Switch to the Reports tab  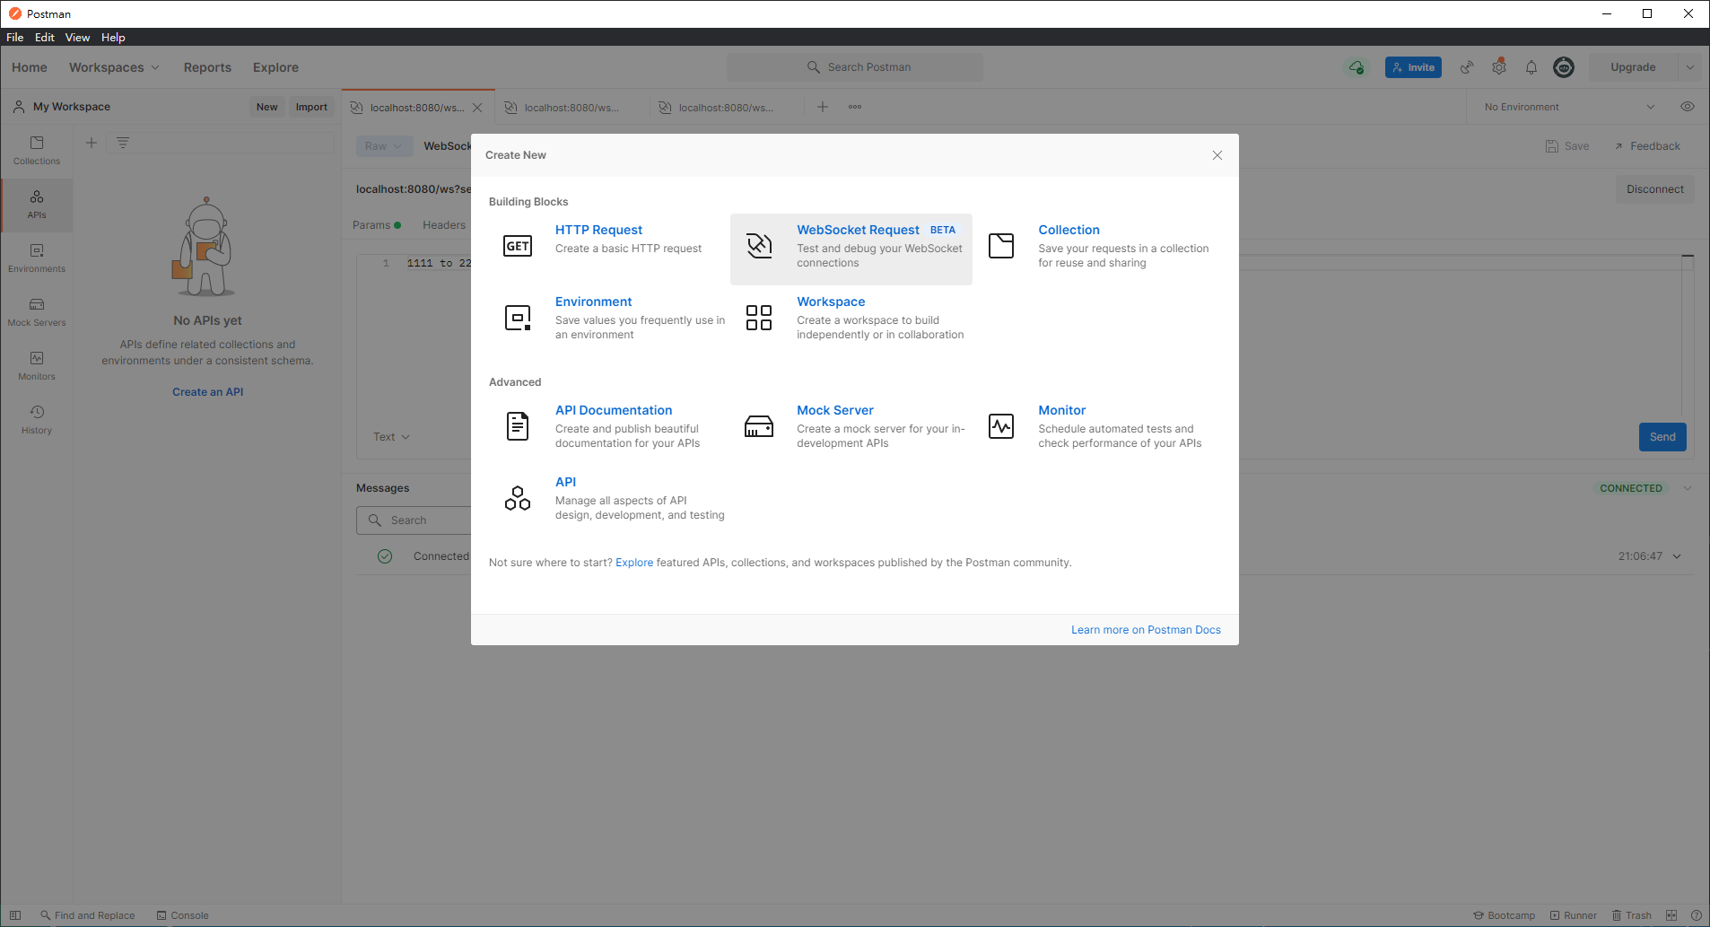click(x=207, y=67)
